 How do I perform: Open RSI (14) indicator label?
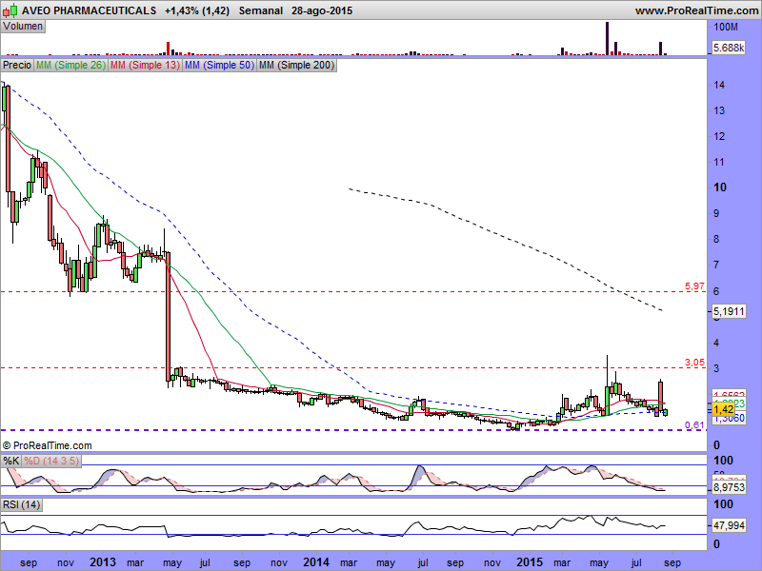click(x=21, y=505)
